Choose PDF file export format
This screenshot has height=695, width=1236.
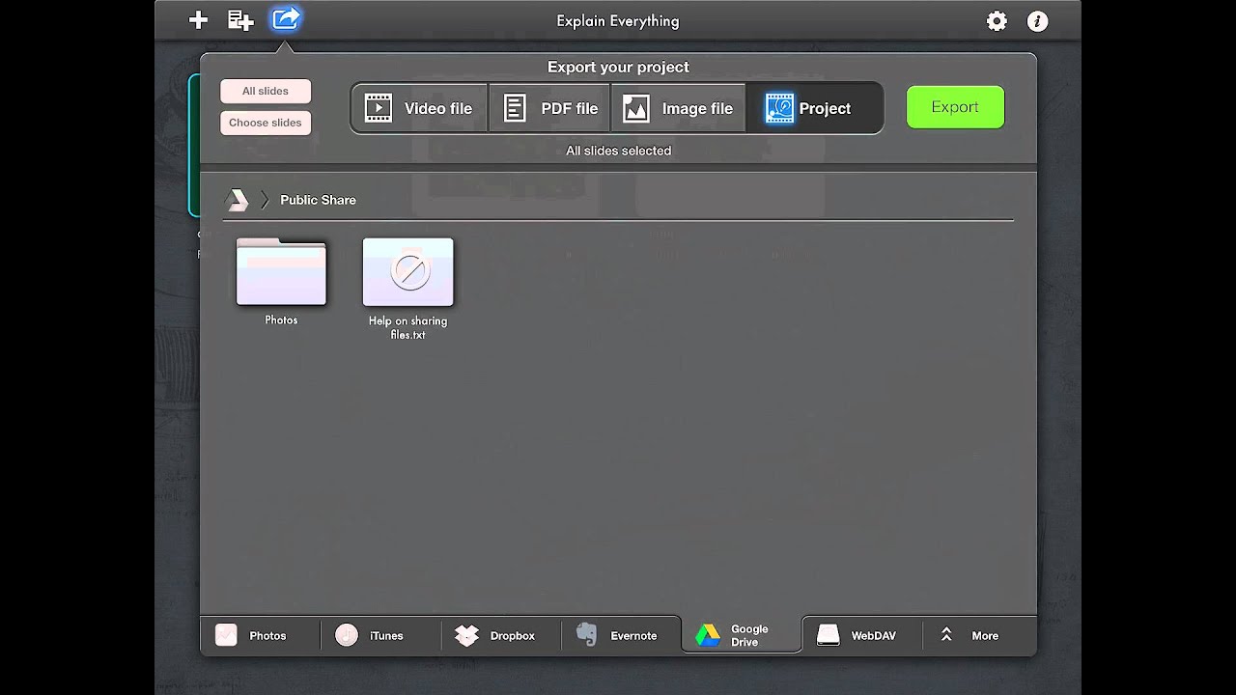pyautogui.click(x=550, y=108)
